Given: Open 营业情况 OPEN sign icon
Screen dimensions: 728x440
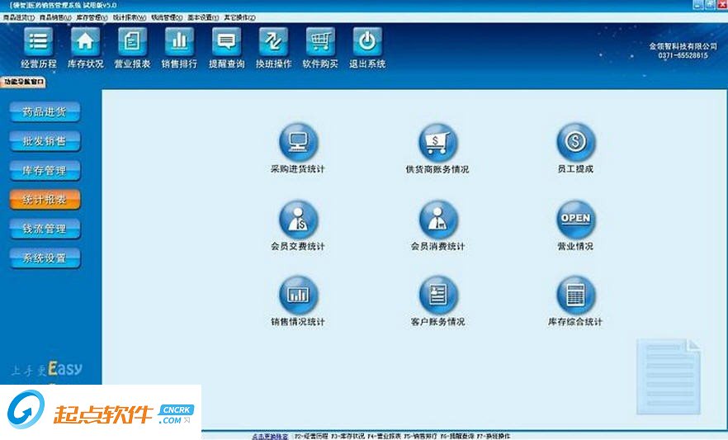Looking at the screenshot, I should point(576,220).
